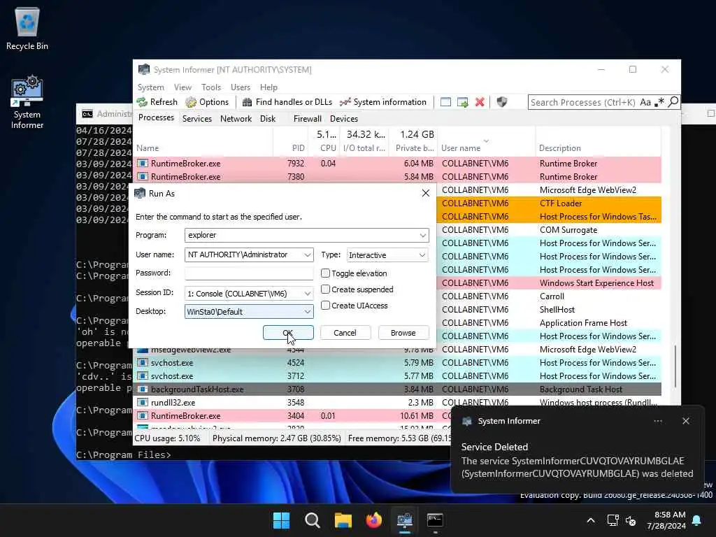Click Cancel in Run As dialog
Screen dimensions: 716x537
point(345,332)
